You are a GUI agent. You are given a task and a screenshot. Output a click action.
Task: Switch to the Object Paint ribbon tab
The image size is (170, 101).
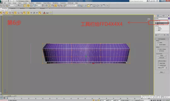pyautogui.click(x=32, y=8)
